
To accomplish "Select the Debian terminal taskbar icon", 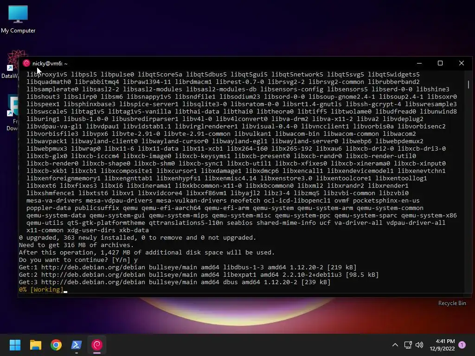I will [97, 345].
